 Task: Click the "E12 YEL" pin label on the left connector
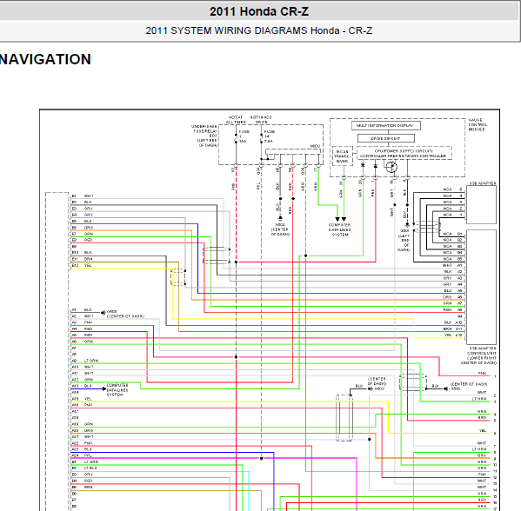click(82, 265)
